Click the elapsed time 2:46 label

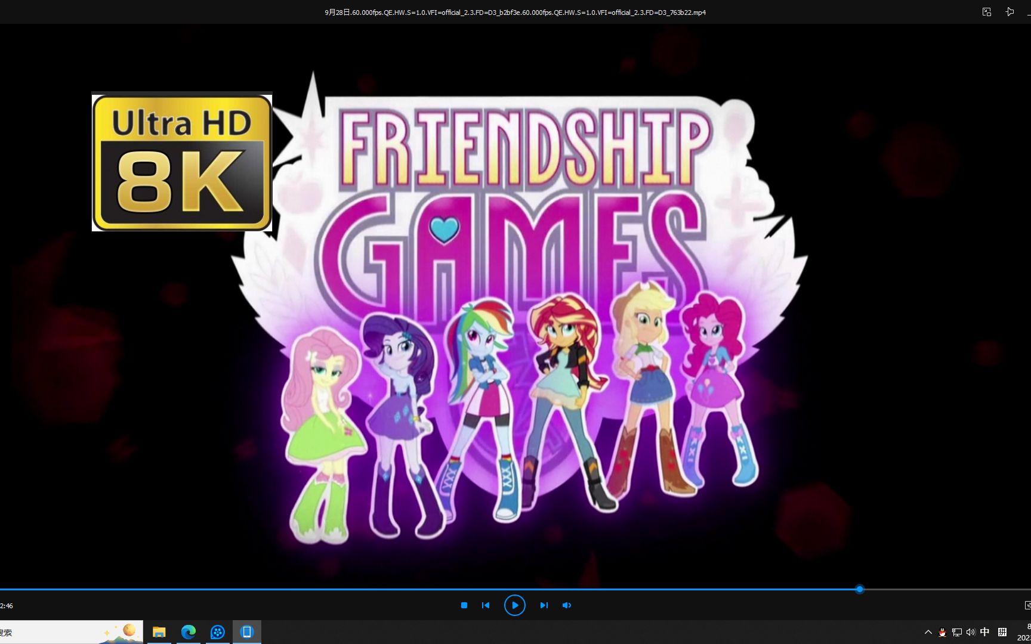pos(7,606)
